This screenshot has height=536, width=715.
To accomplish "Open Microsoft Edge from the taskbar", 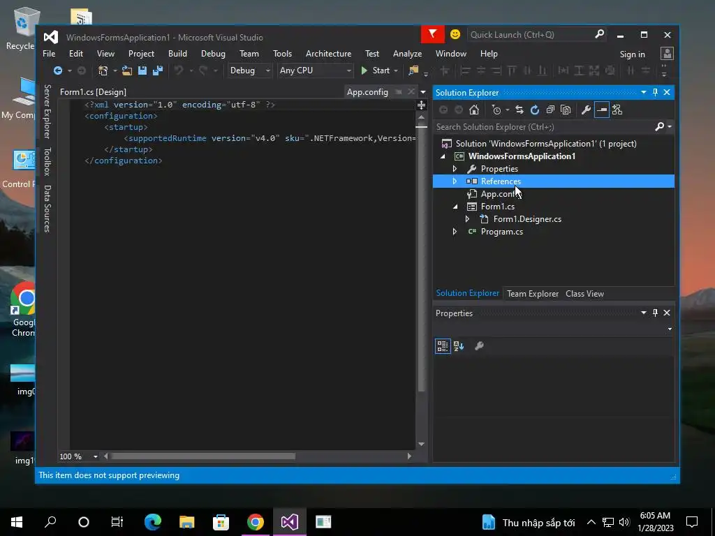I will point(153,522).
